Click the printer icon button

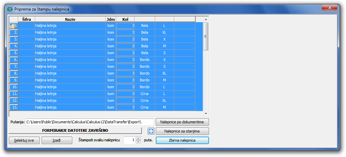pos(151,131)
